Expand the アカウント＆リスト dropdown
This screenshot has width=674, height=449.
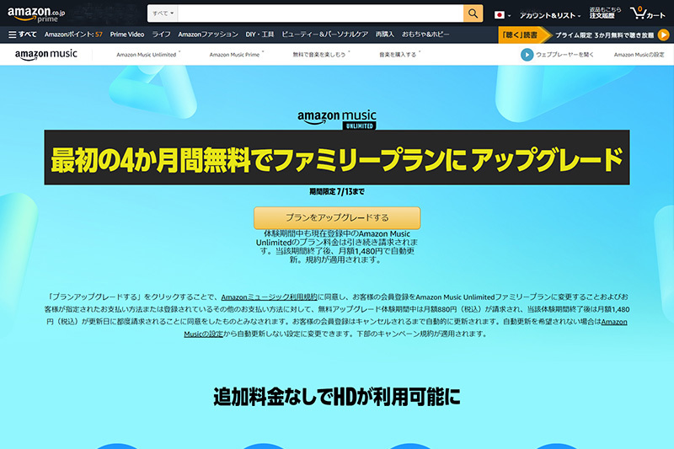point(549,15)
